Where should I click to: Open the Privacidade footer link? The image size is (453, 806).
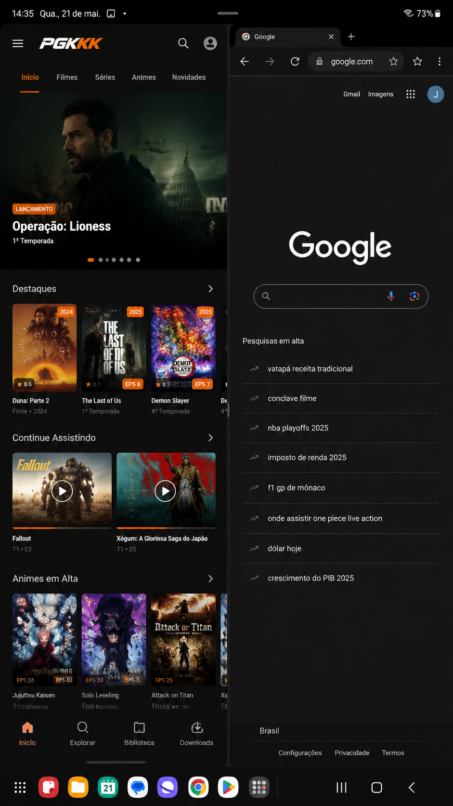click(x=352, y=752)
